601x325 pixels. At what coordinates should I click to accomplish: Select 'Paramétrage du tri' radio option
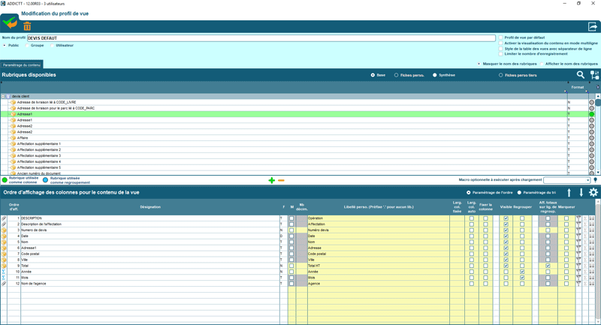click(519, 193)
